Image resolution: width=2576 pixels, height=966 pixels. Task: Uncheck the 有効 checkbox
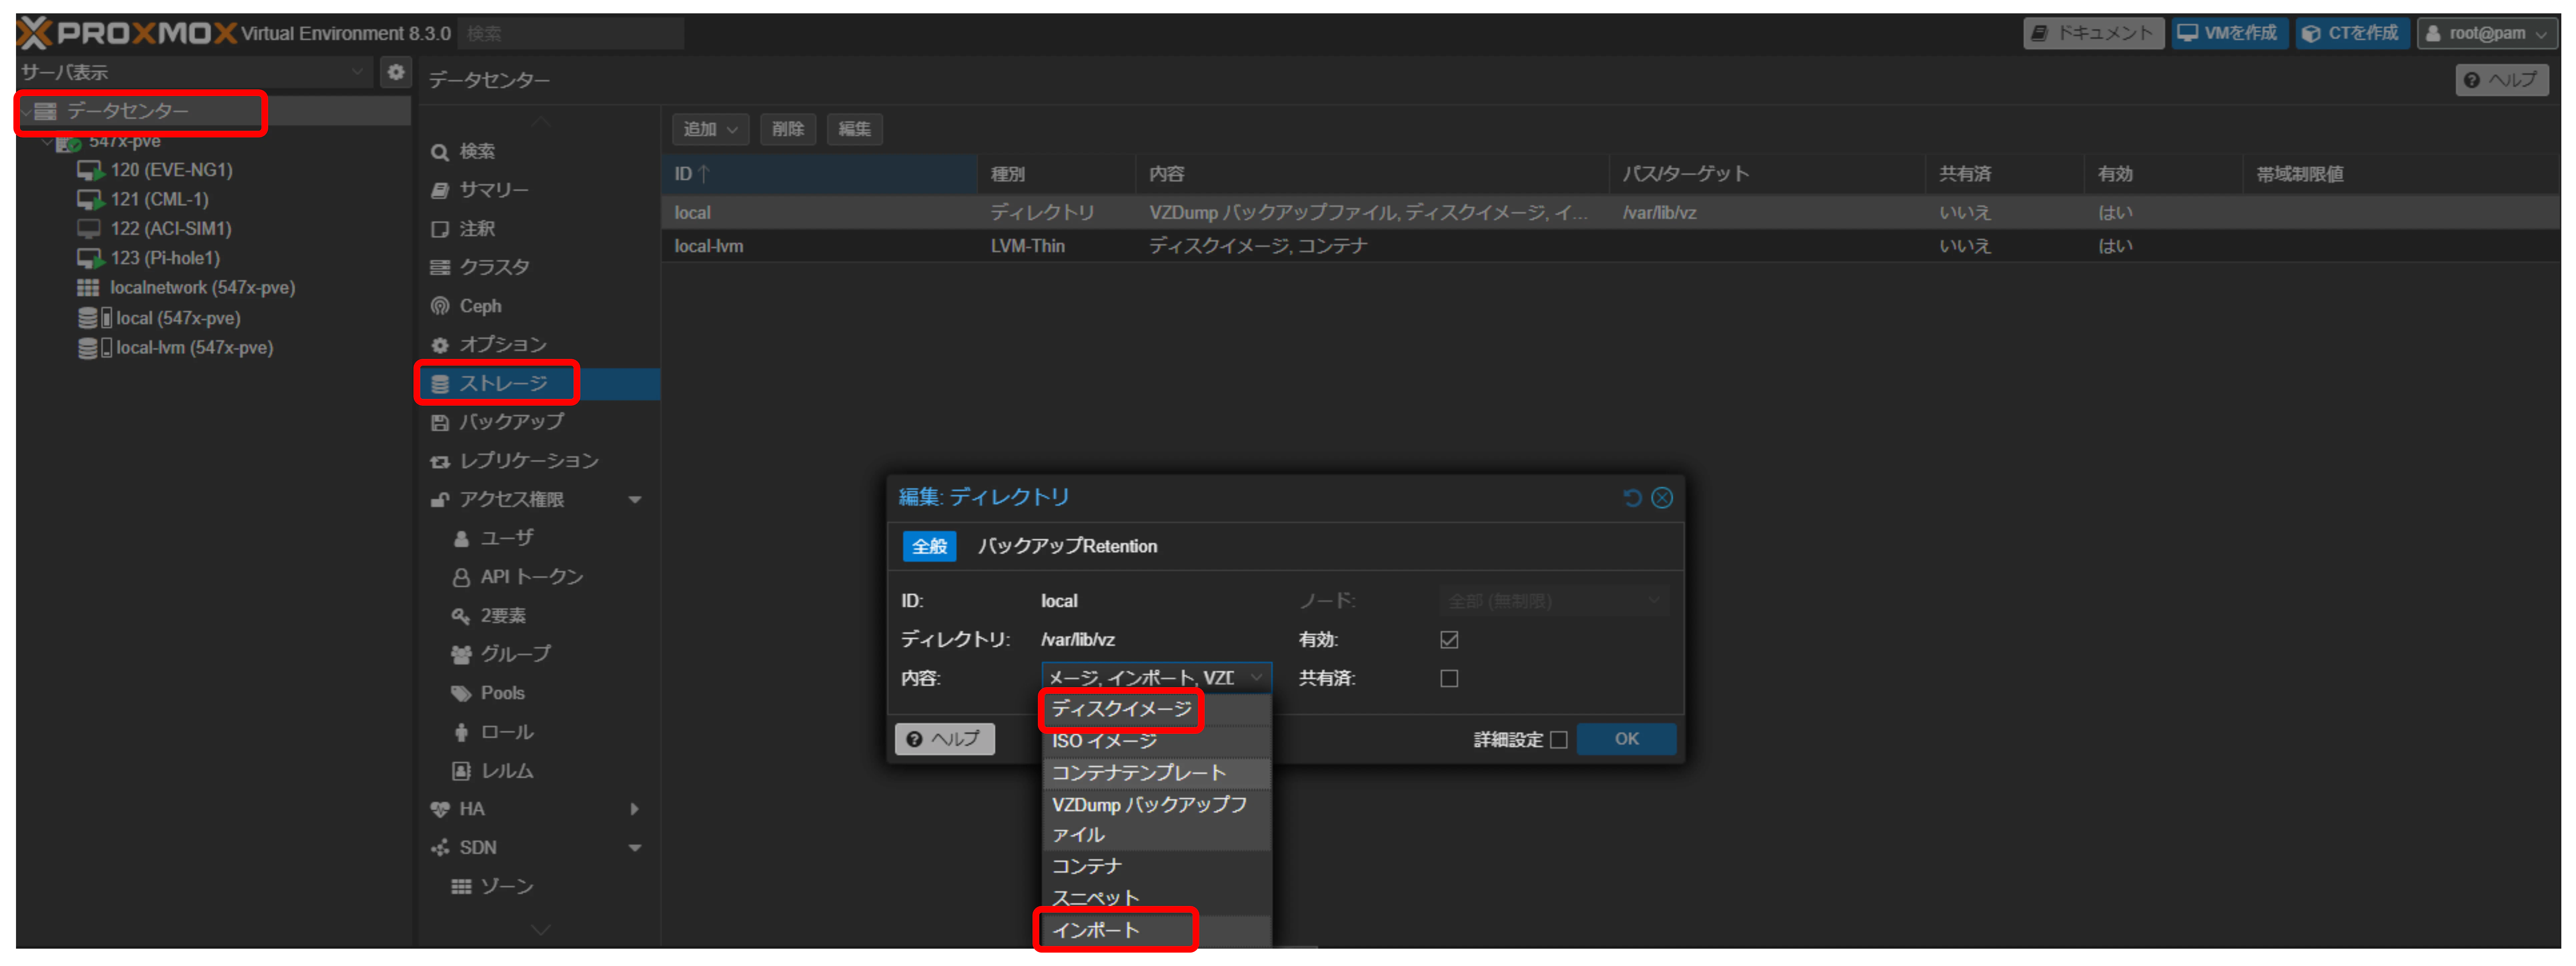point(1448,640)
